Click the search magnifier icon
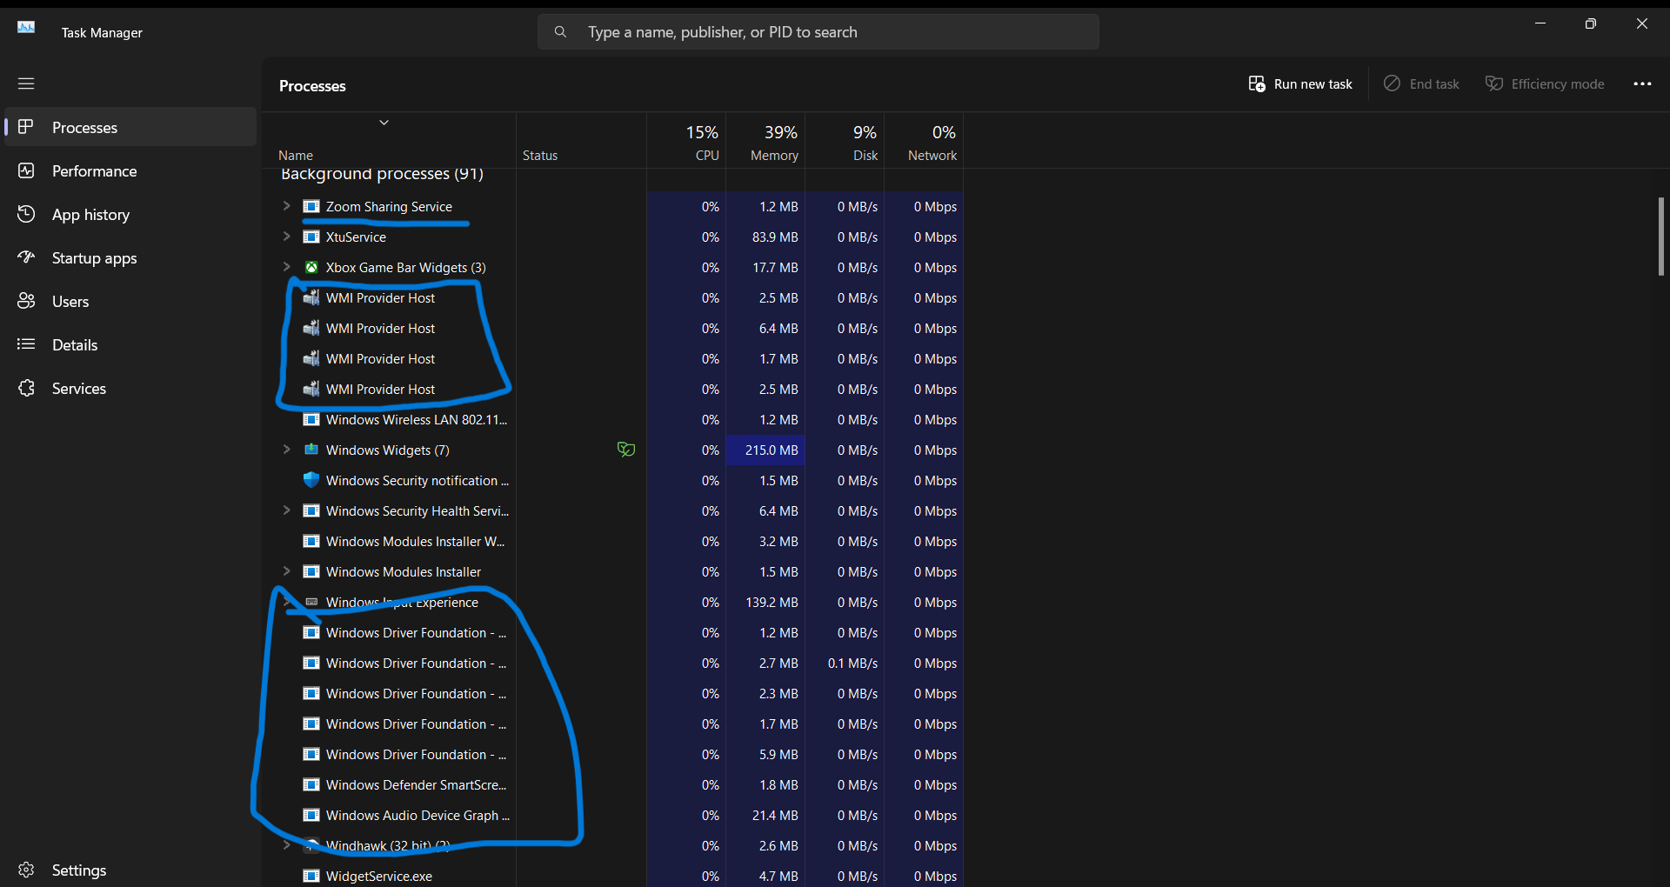The width and height of the screenshot is (1670, 887). point(560,32)
